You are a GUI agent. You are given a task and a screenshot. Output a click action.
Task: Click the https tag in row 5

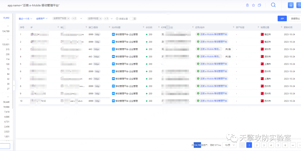[96, 64]
